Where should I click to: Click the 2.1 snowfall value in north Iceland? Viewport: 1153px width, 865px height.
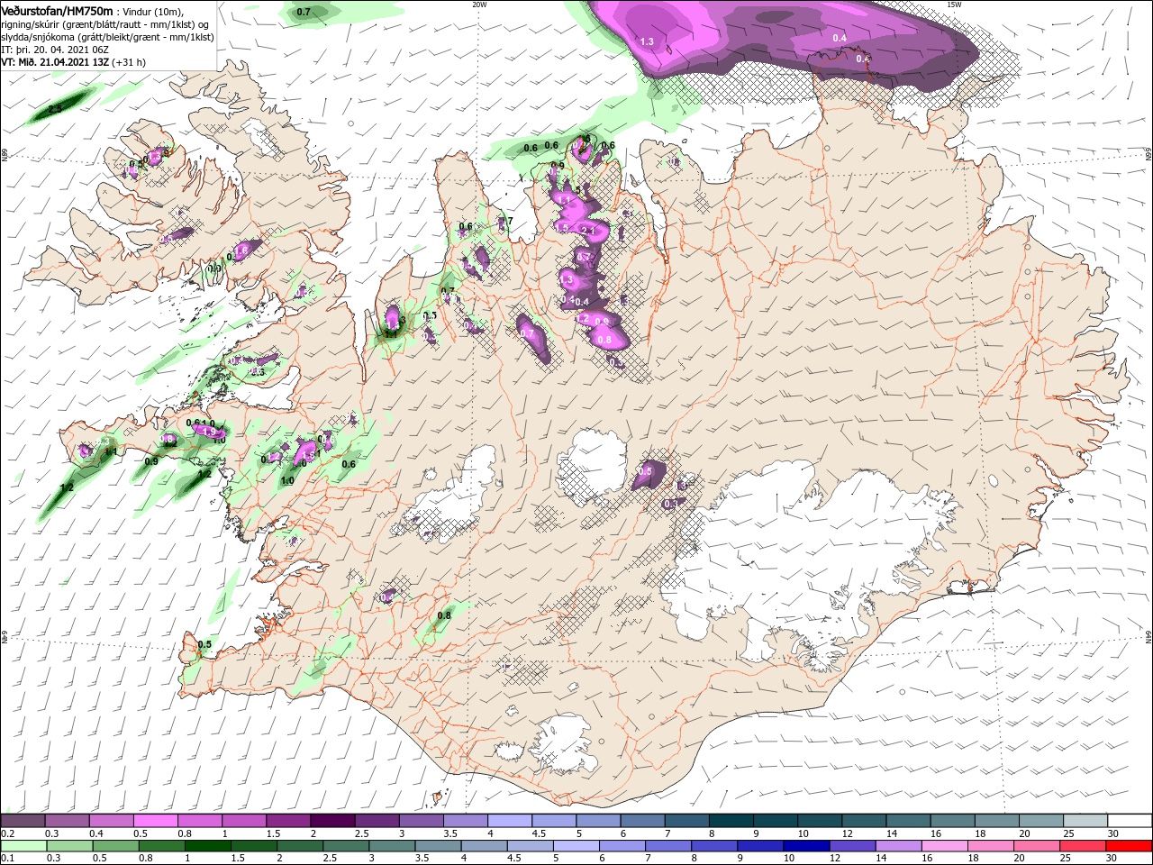pos(590,231)
